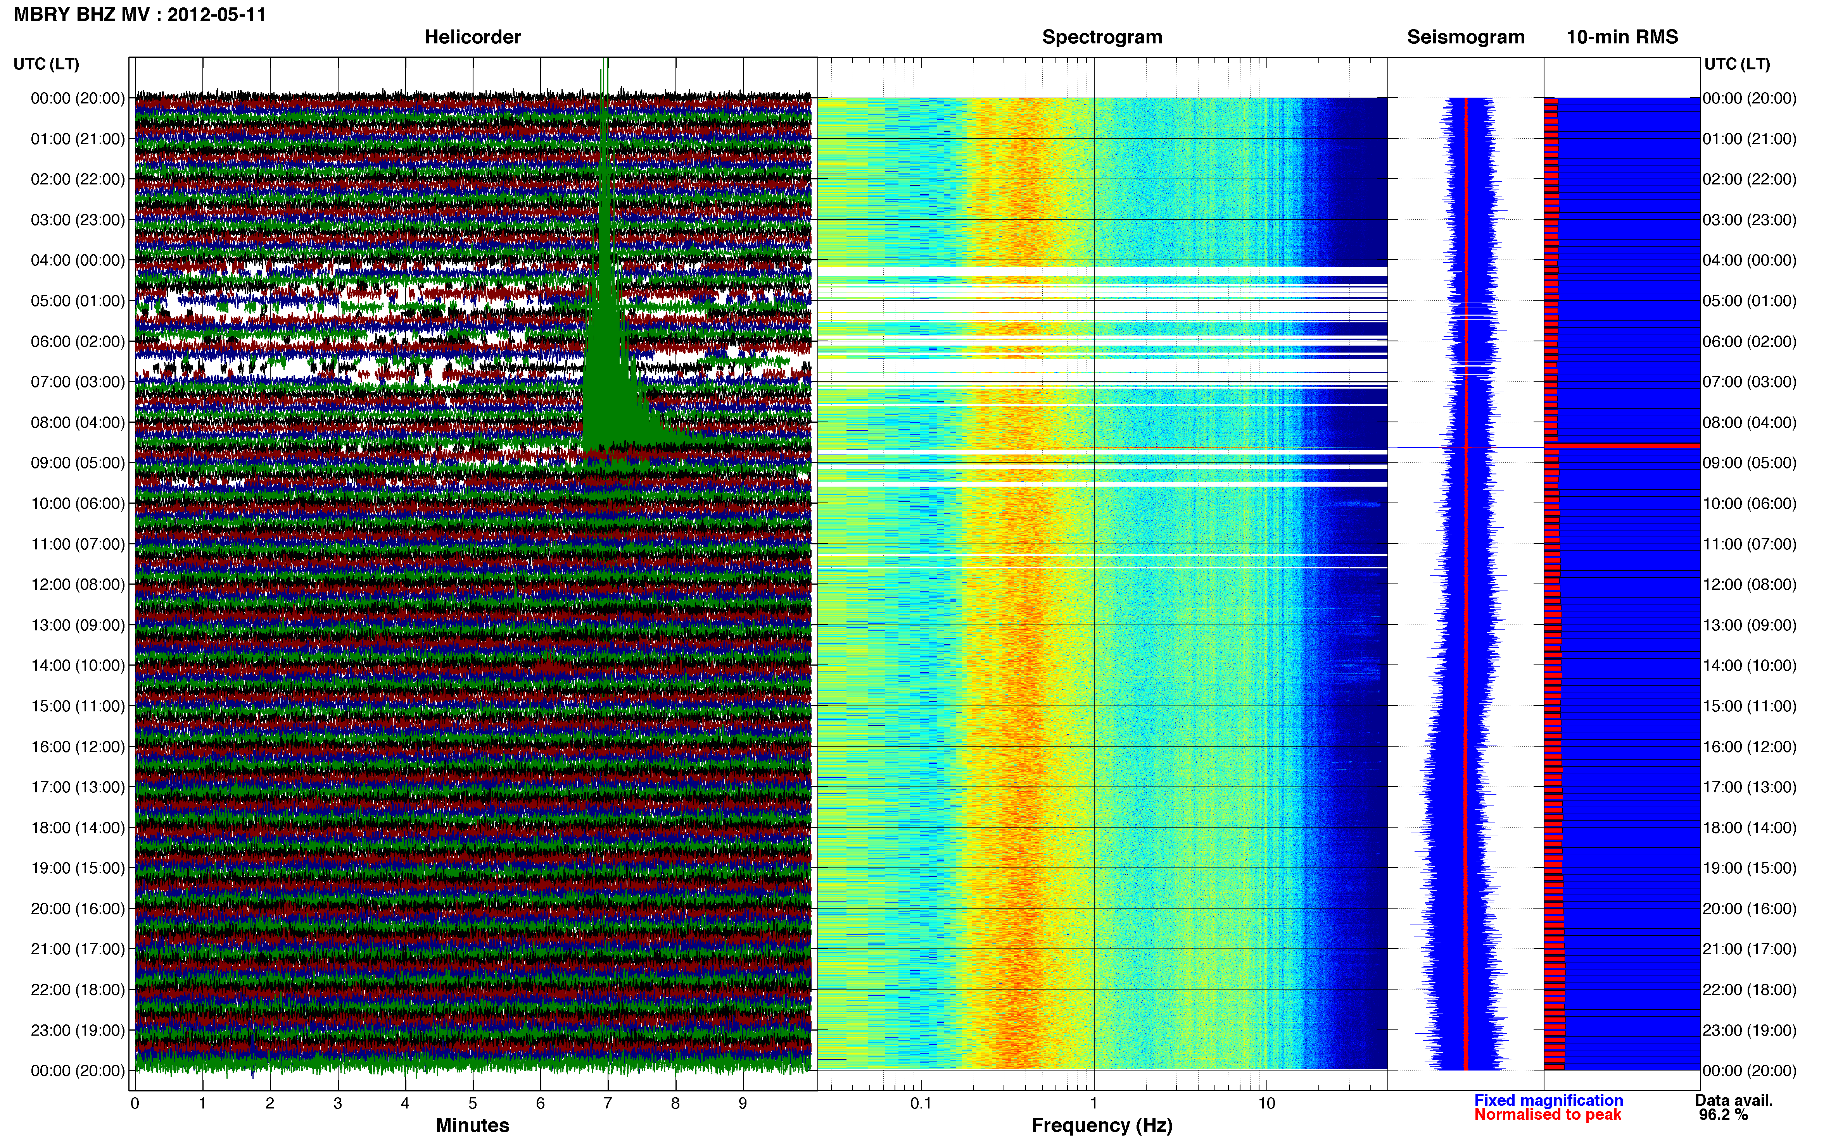The width and height of the screenshot is (1838, 1148).
Task: Click the right 22:00 (18:00) time label
Action: [x=1749, y=990]
